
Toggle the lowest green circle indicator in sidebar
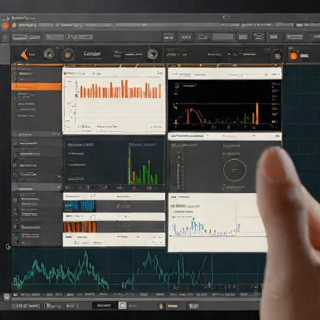[x=16, y=237]
